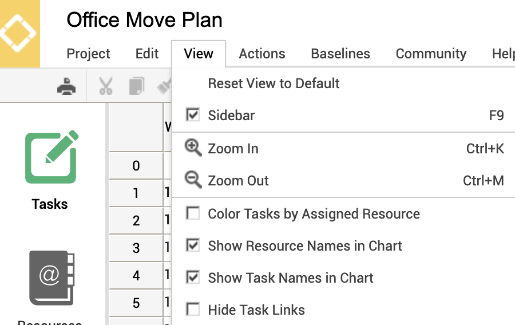Click the print toolbar icon
The height and width of the screenshot is (325, 515).
coord(67,86)
